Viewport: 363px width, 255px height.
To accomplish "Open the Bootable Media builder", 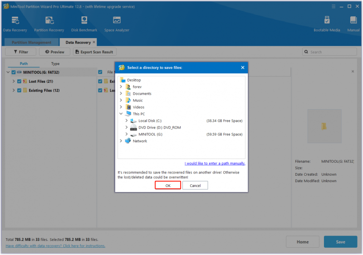I will pos(327,20).
